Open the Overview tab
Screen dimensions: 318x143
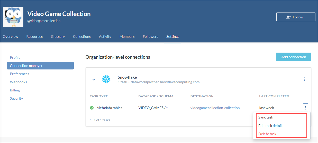[x=11, y=37]
